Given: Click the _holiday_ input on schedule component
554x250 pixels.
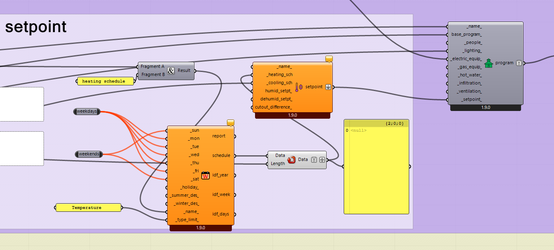Looking at the screenshot, I should pos(190,187).
